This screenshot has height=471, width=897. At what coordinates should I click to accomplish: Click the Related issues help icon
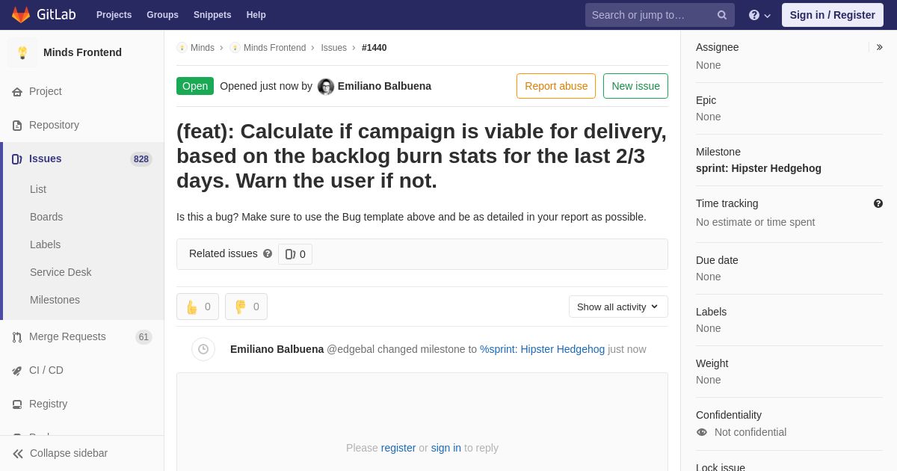268,253
